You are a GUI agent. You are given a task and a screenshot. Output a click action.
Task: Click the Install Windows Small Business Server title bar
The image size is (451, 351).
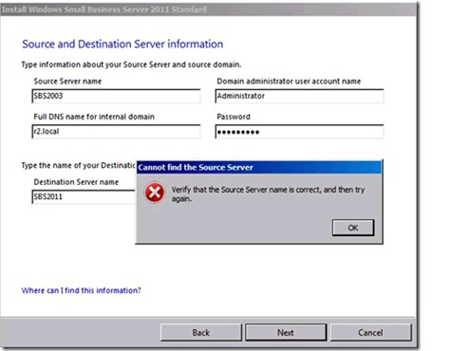(x=208, y=9)
